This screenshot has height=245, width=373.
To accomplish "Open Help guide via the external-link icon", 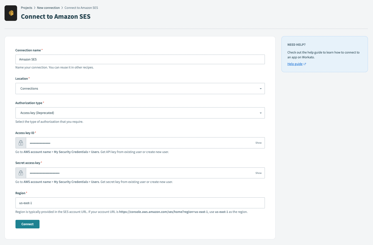I will [305, 64].
